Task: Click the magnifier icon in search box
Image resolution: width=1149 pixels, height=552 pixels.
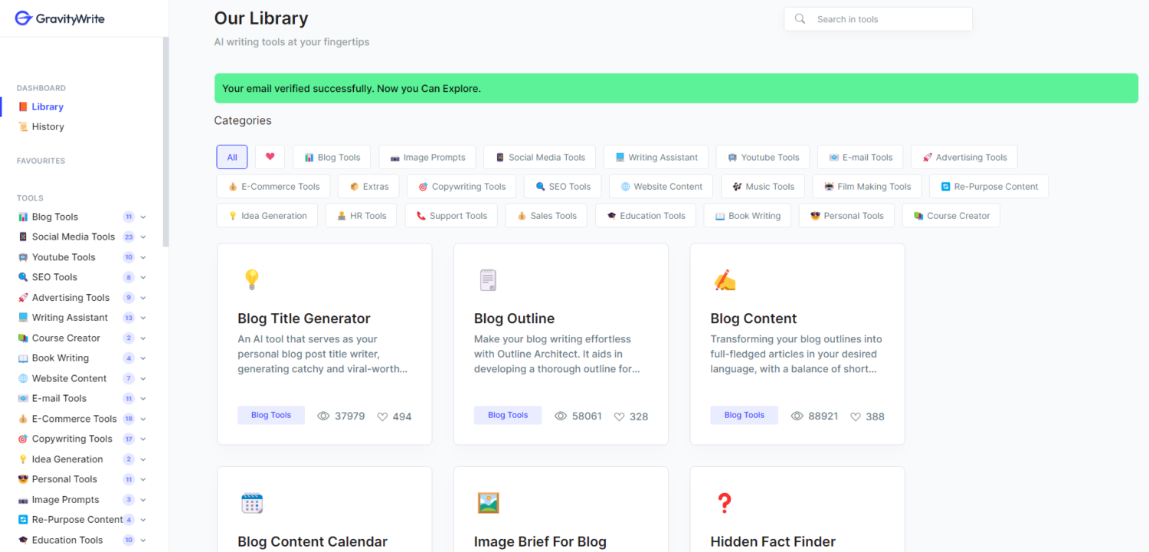Action: point(800,19)
